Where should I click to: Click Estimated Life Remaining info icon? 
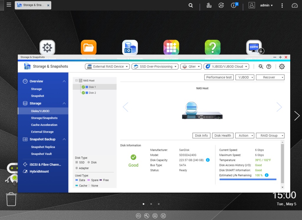coord(267,175)
